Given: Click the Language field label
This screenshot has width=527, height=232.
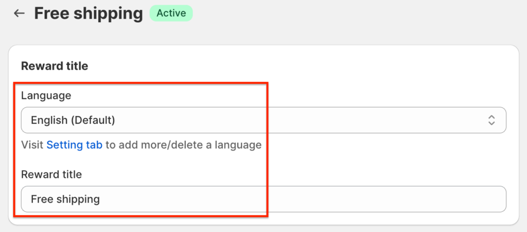Looking at the screenshot, I should [46, 95].
